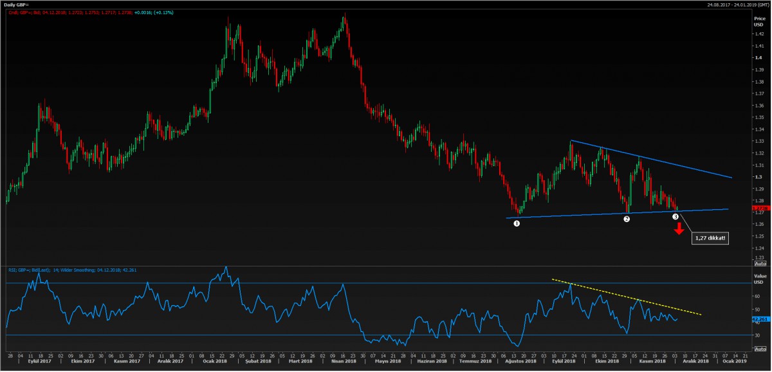Viewport: 772px width, 372px height.
Task: Select the red down arrow annotation
Action: point(679,229)
